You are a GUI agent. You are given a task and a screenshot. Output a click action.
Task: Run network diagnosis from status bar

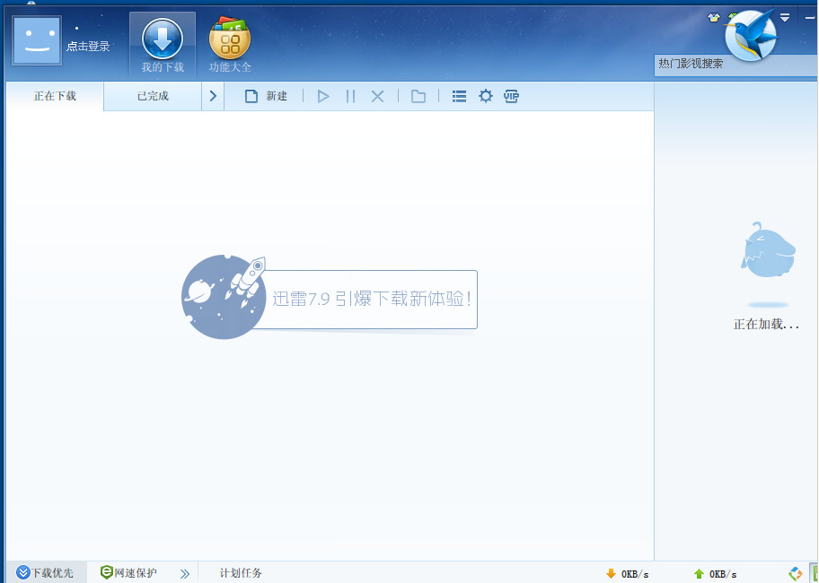point(794,572)
